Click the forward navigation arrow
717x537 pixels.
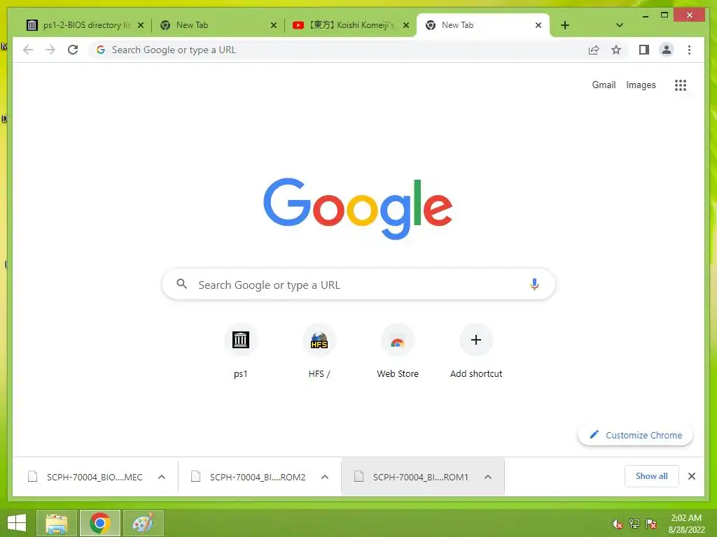(50, 50)
